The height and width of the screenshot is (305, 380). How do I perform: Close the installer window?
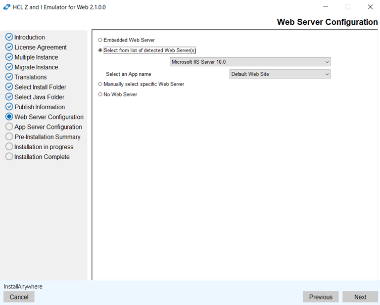click(370, 7)
